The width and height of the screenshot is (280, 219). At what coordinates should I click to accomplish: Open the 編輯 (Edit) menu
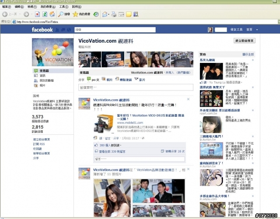19,7
